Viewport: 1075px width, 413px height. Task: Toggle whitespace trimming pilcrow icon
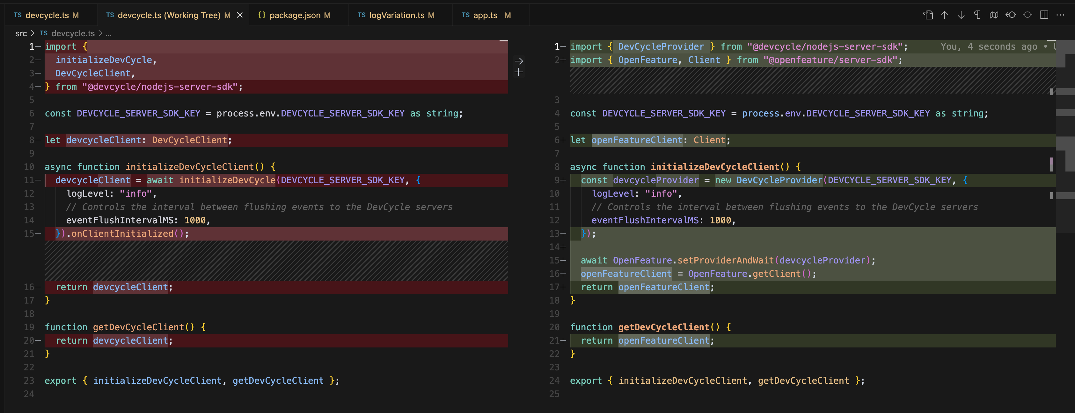tap(977, 15)
